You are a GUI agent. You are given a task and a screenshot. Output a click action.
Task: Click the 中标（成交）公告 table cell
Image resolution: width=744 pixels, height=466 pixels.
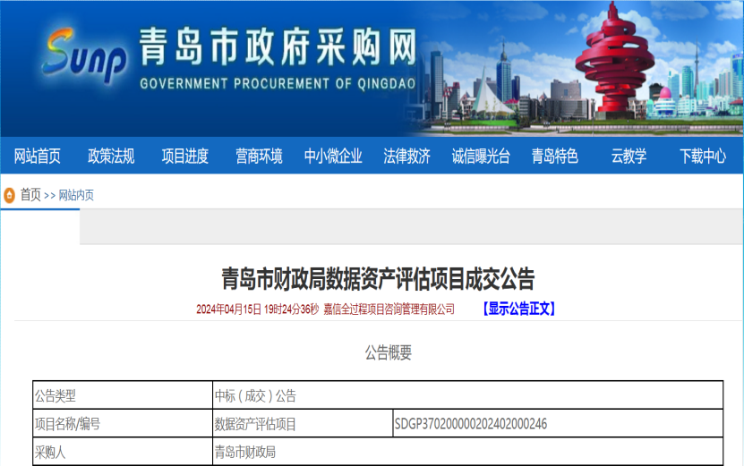click(468, 395)
